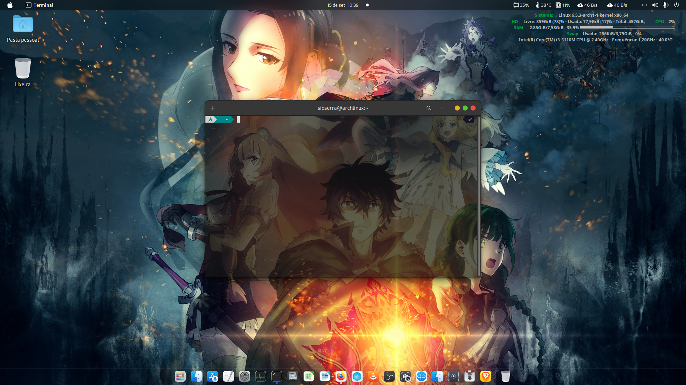Click the Swap usage line
The width and height of the screenshot is (686, 385).
(604, 34)
